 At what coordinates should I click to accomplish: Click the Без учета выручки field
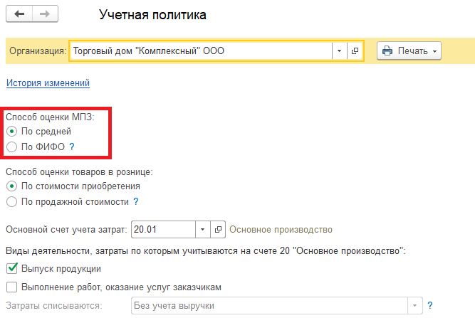pos(270,306)
